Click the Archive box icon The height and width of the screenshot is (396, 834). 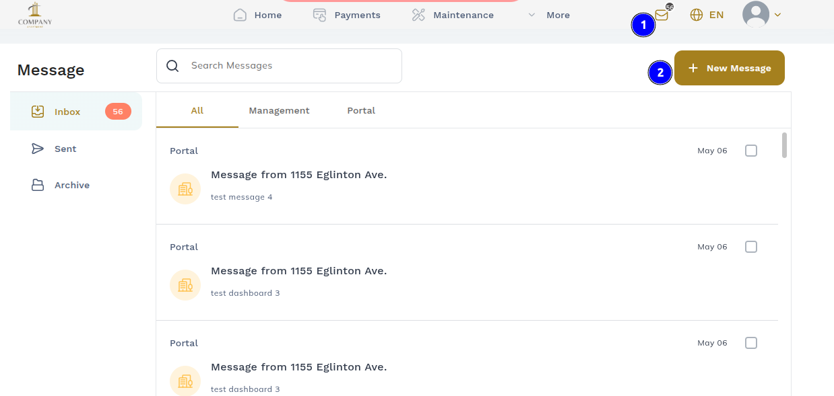tap(38, 185)
